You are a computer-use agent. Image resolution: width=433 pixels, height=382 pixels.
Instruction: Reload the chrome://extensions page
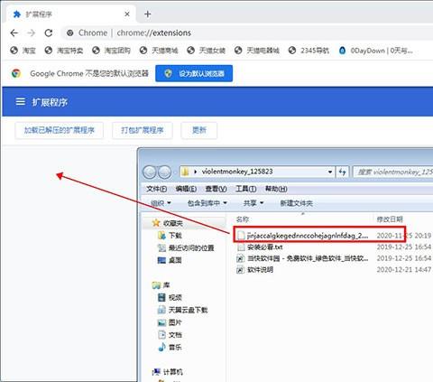click(49, 33)
